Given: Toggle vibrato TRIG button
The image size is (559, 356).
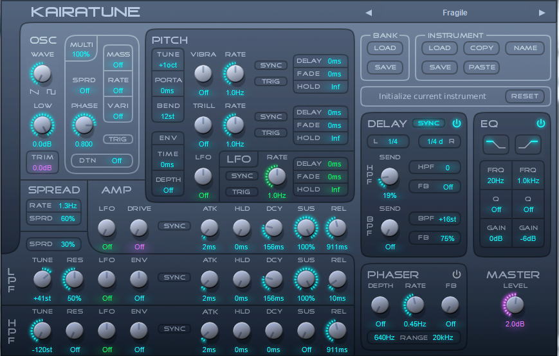Looking at the screenshot, I should coord(271,82).
